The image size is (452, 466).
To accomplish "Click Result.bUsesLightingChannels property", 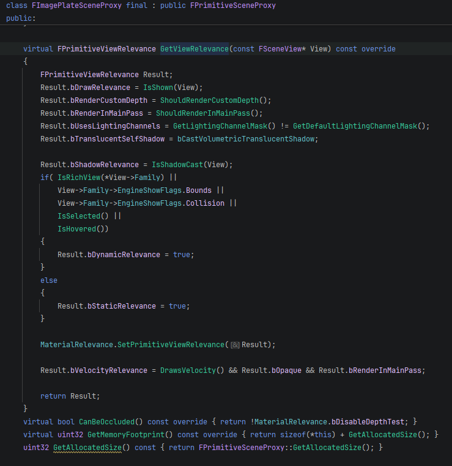I will [100, 126].
